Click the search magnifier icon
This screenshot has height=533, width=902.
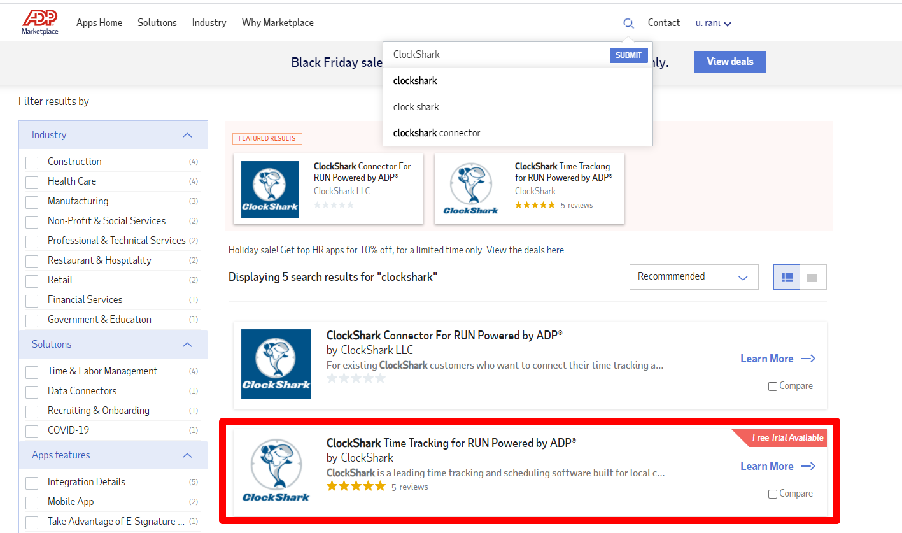tap(628, 24)
